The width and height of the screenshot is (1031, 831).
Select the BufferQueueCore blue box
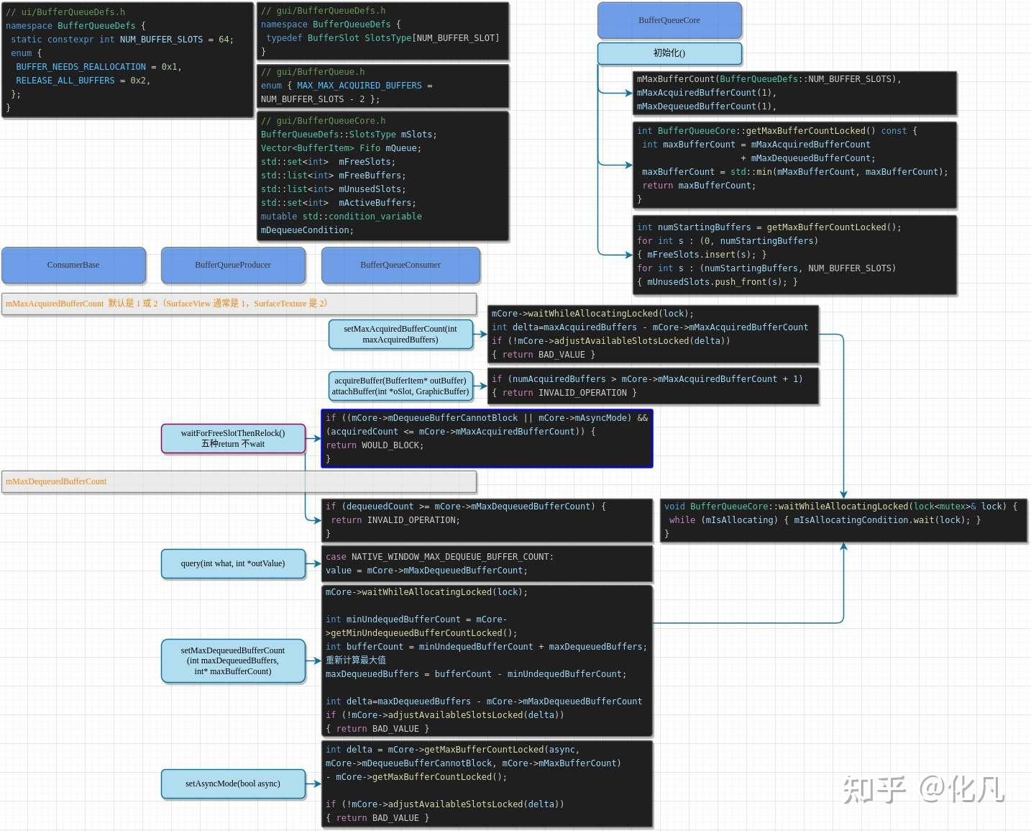click(x=669, y=20)
